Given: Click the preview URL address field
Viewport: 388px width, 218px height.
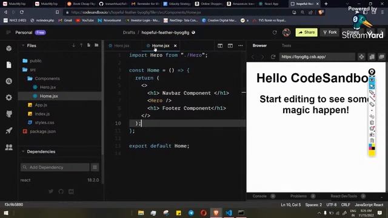Looking at the screenshot, I should (x=317, y=57).
